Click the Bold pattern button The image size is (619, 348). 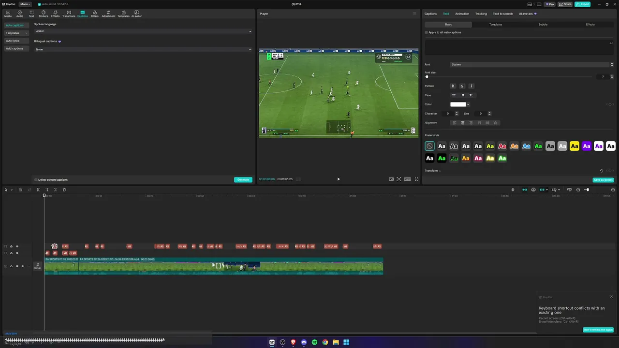[x=453, y=86]
